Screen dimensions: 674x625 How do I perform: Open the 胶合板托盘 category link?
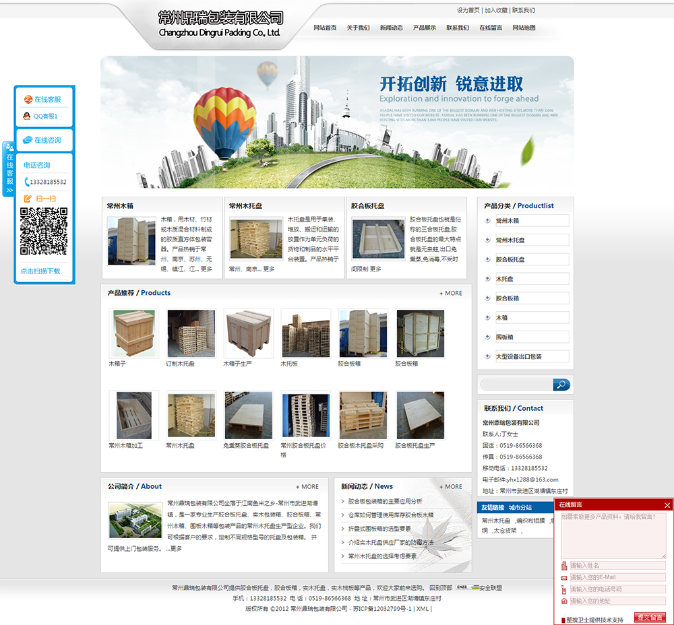tap(510, 259)
